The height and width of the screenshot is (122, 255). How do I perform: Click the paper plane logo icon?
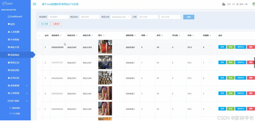click(4, 4)
